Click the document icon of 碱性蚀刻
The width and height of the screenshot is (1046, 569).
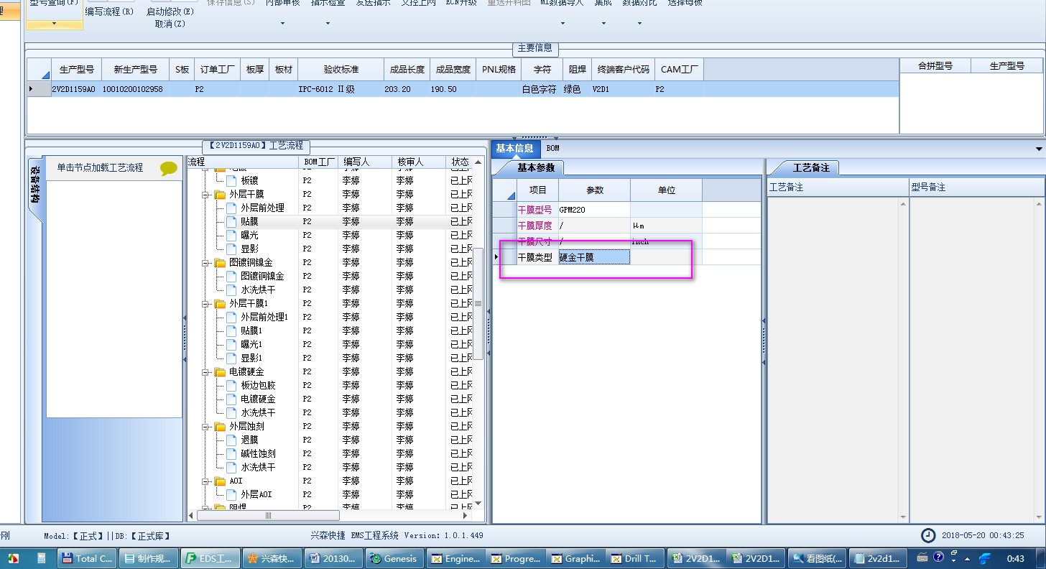(231, 453)
